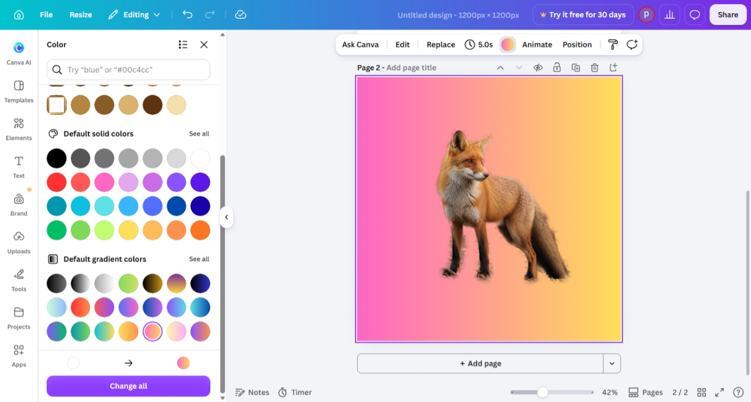Screen dimensions: 751x402
Task: Open the Notes panel
Action: pyautogui.click(x=252, y=392)
